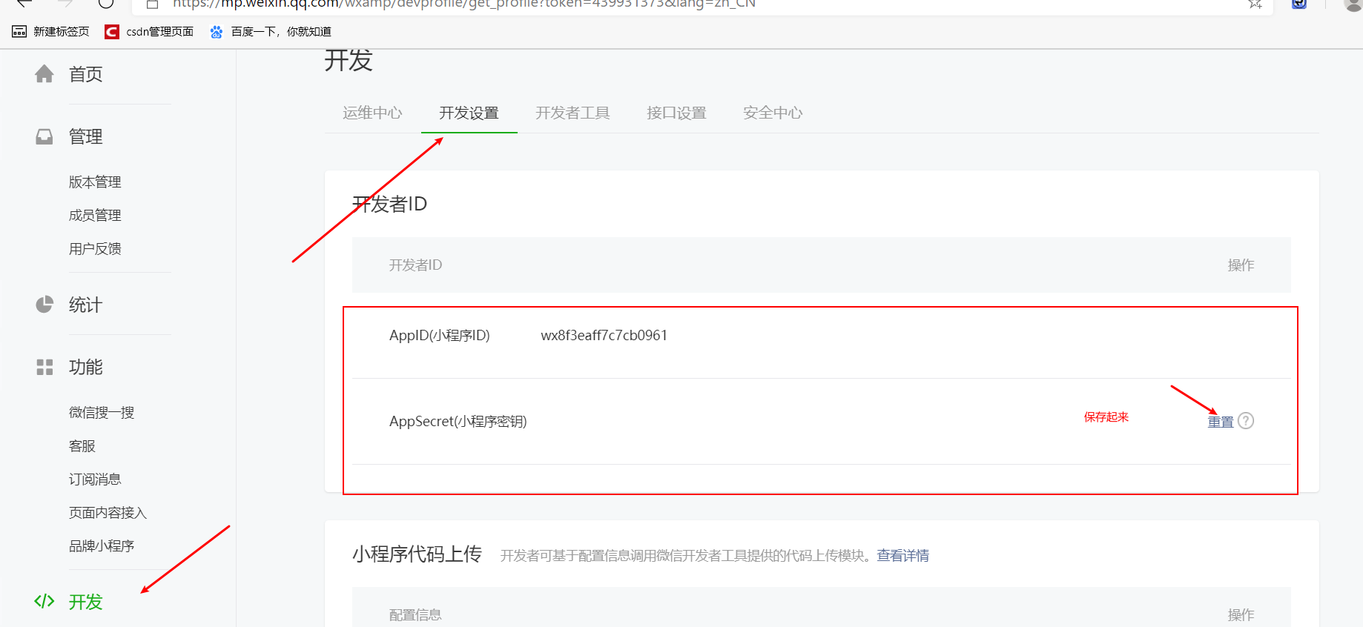
Task: Open 版本管理 in the sidebar
Action: coord(95,182)
